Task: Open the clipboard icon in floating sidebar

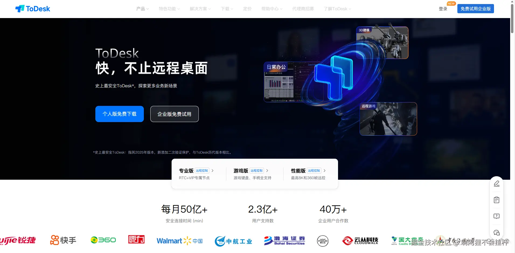Action: pyautogui.click(x=496, y=200)
